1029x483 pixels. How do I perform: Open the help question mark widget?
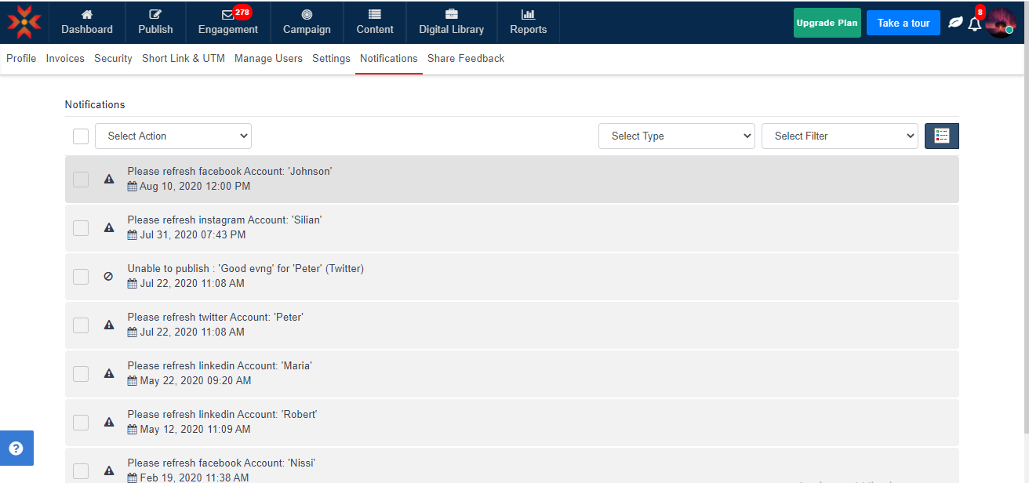(16, 448)
